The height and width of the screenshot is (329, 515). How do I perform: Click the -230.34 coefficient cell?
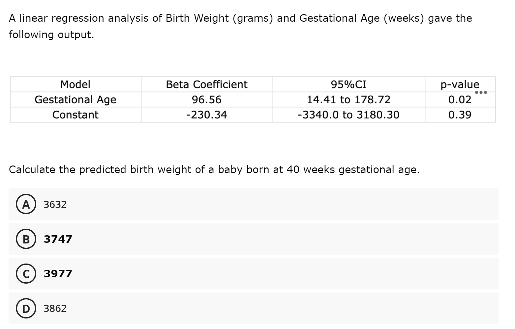click(x=207, y=115)
